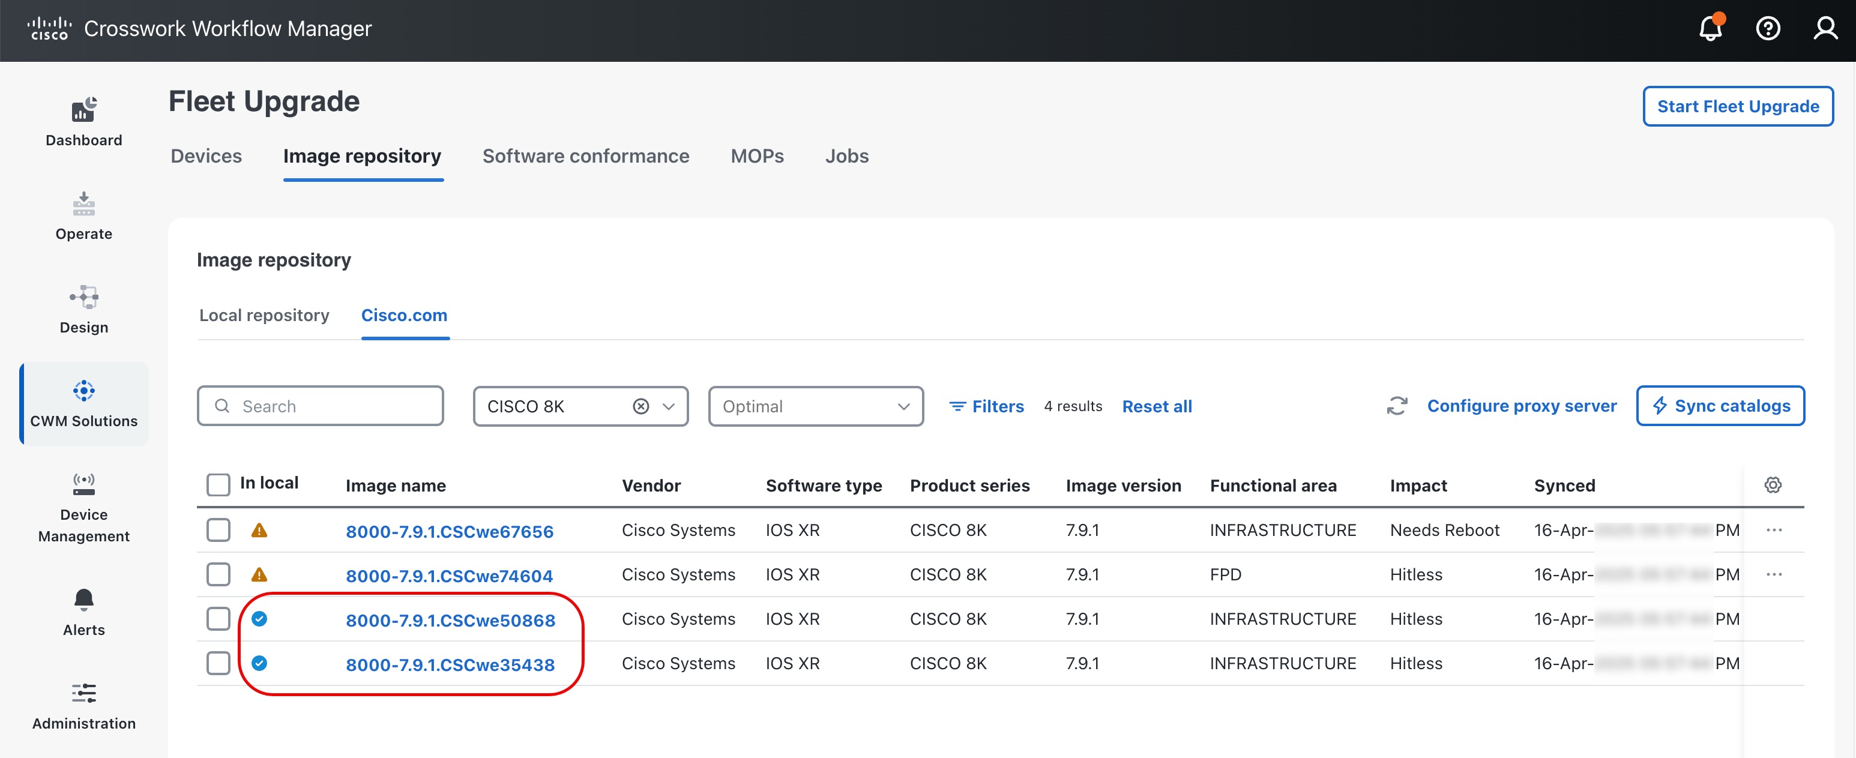Open image link 8000-7.9.1.CSCwe50868
The height and width of the screenshot is (758, 1856).
tap(450, 621)
